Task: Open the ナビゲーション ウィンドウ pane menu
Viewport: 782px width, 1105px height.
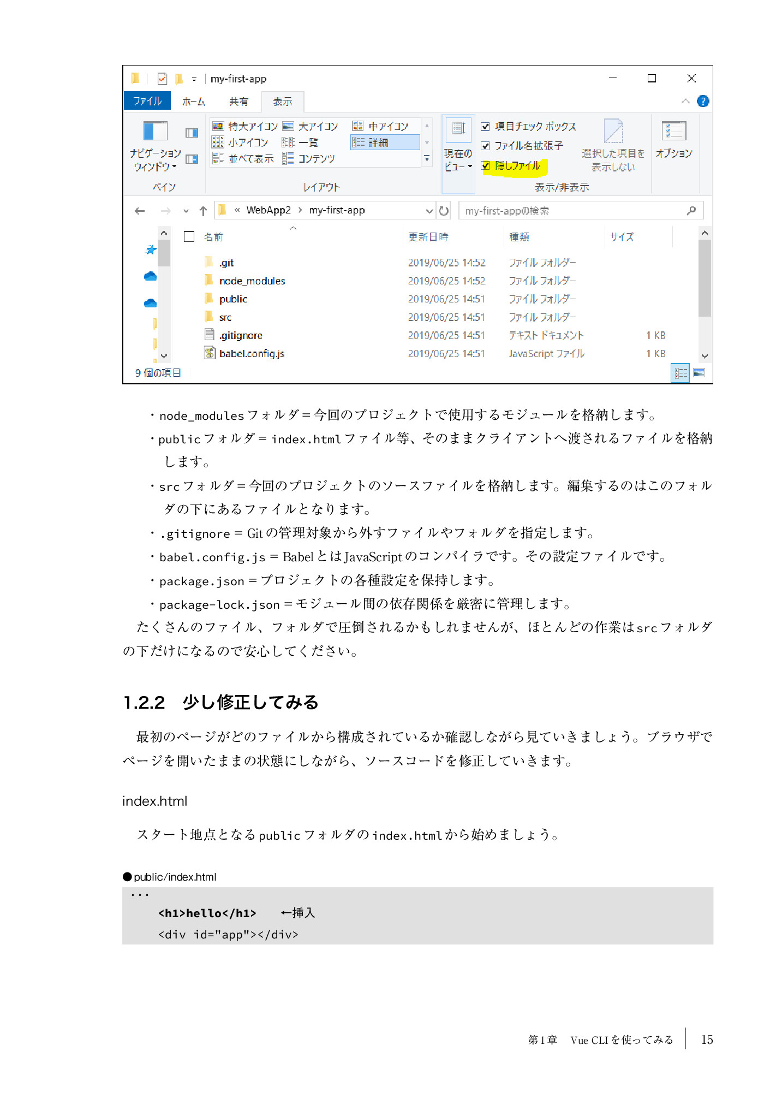Action: 155,146
